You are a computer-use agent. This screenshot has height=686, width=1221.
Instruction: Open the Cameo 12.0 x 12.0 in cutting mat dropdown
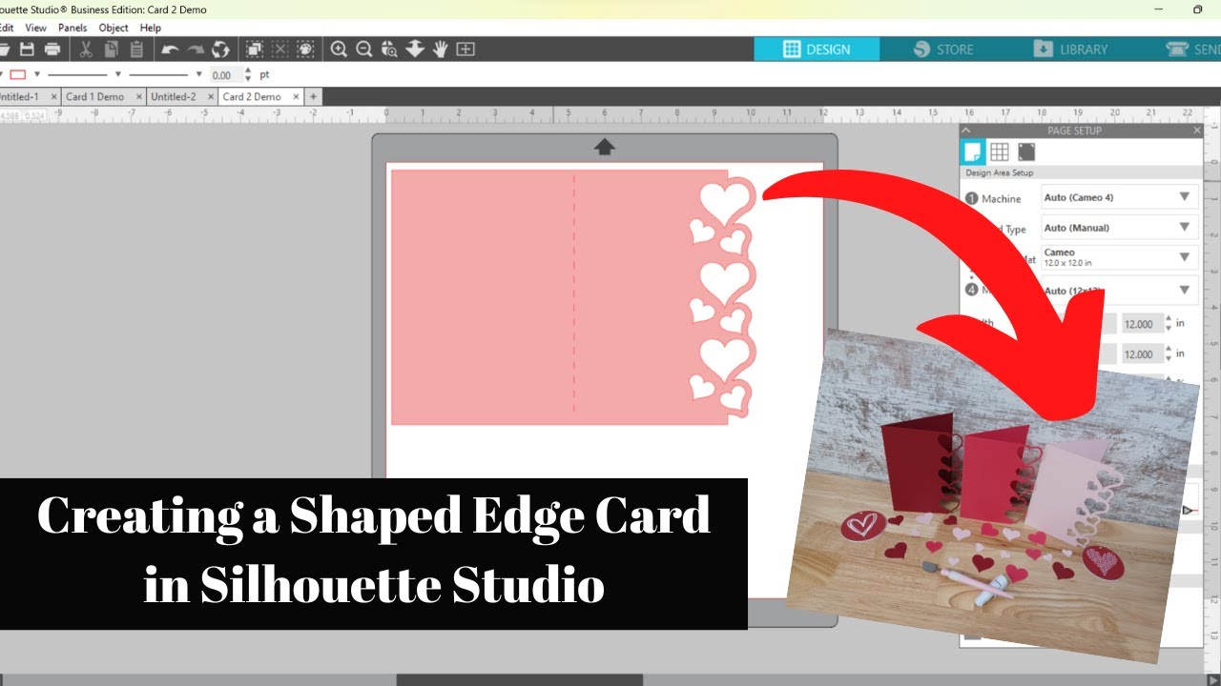coord(1120,257)
